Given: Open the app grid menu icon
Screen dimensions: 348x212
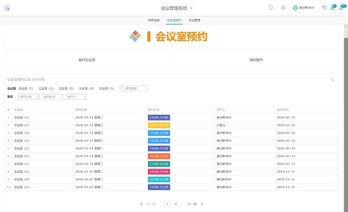Looking at the screenshot, I should click(x=7, y=8).
